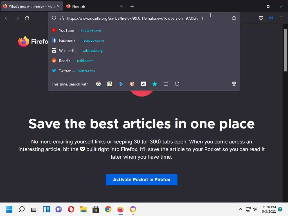
Task: Close the New Tab tab
Action: (x=121, y=6)
